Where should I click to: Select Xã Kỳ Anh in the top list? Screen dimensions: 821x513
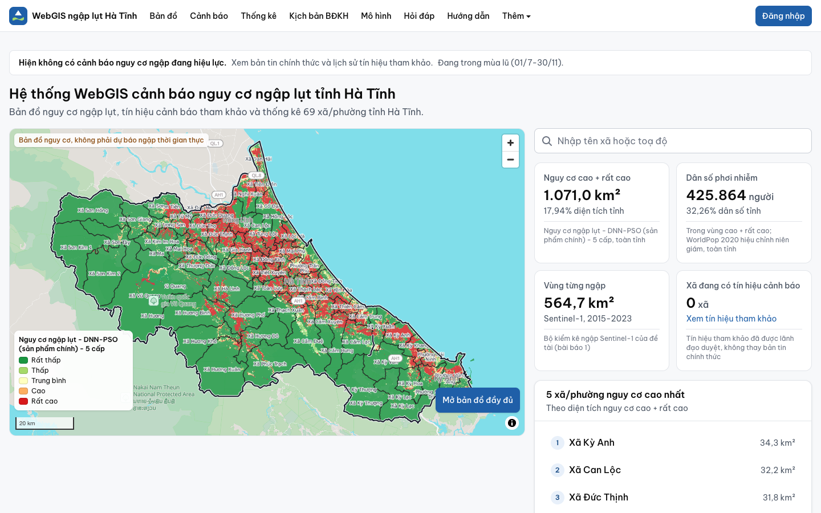(x=673, y=442)
